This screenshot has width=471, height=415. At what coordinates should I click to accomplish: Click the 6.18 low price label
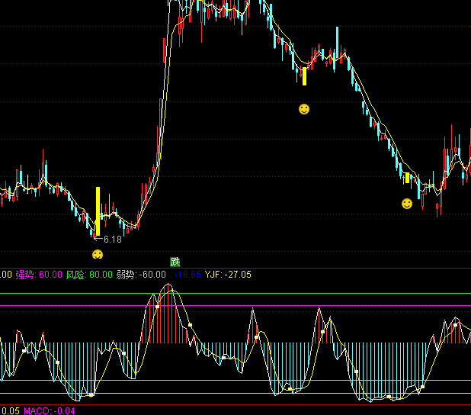pos(111,239)
